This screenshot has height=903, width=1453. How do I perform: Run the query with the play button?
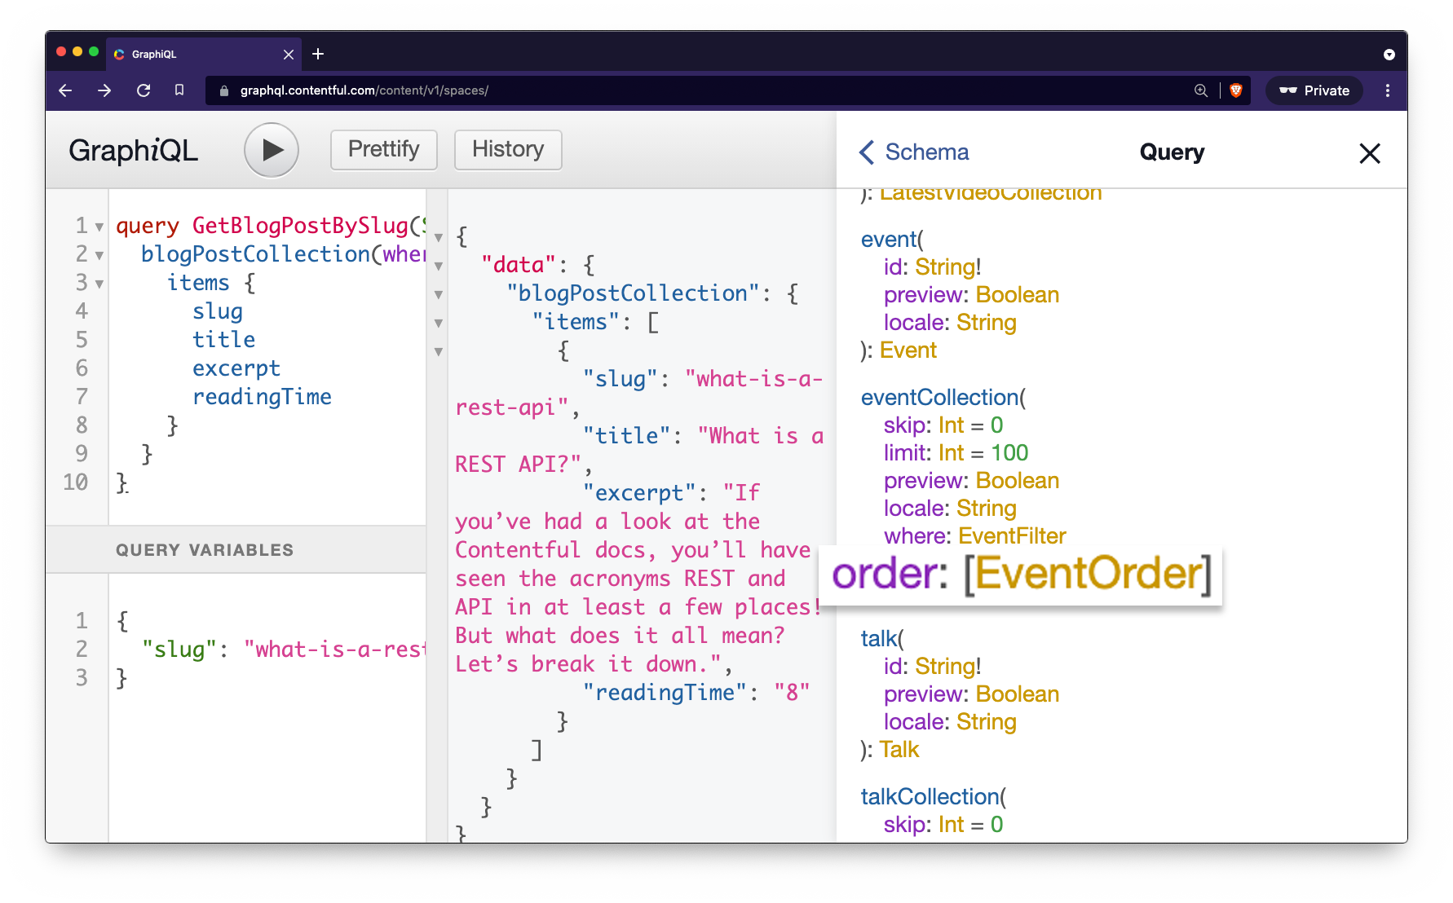(x=272, y=150)
